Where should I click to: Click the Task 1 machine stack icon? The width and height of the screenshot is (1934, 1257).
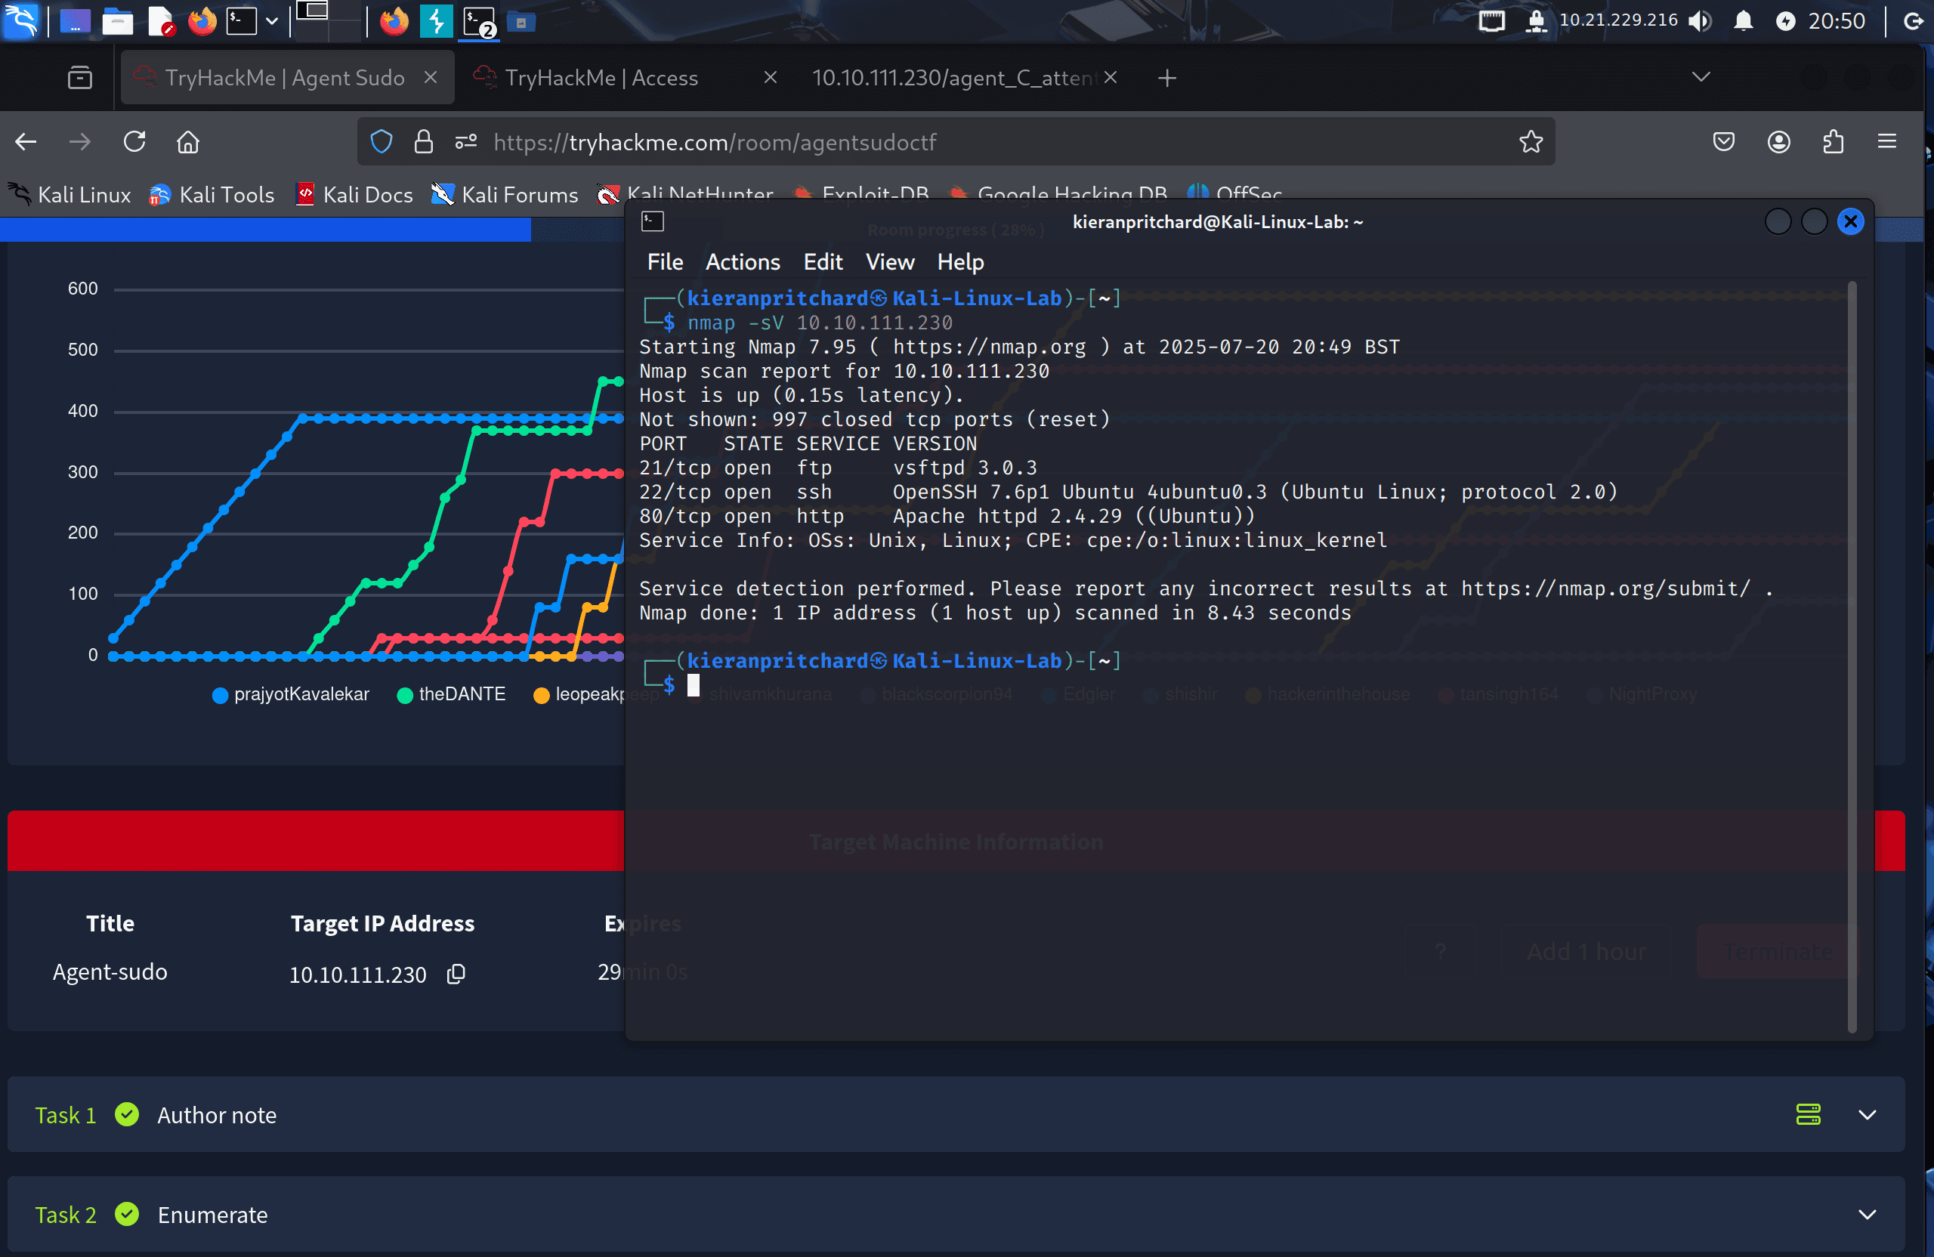click(x=1808, y=1115)
